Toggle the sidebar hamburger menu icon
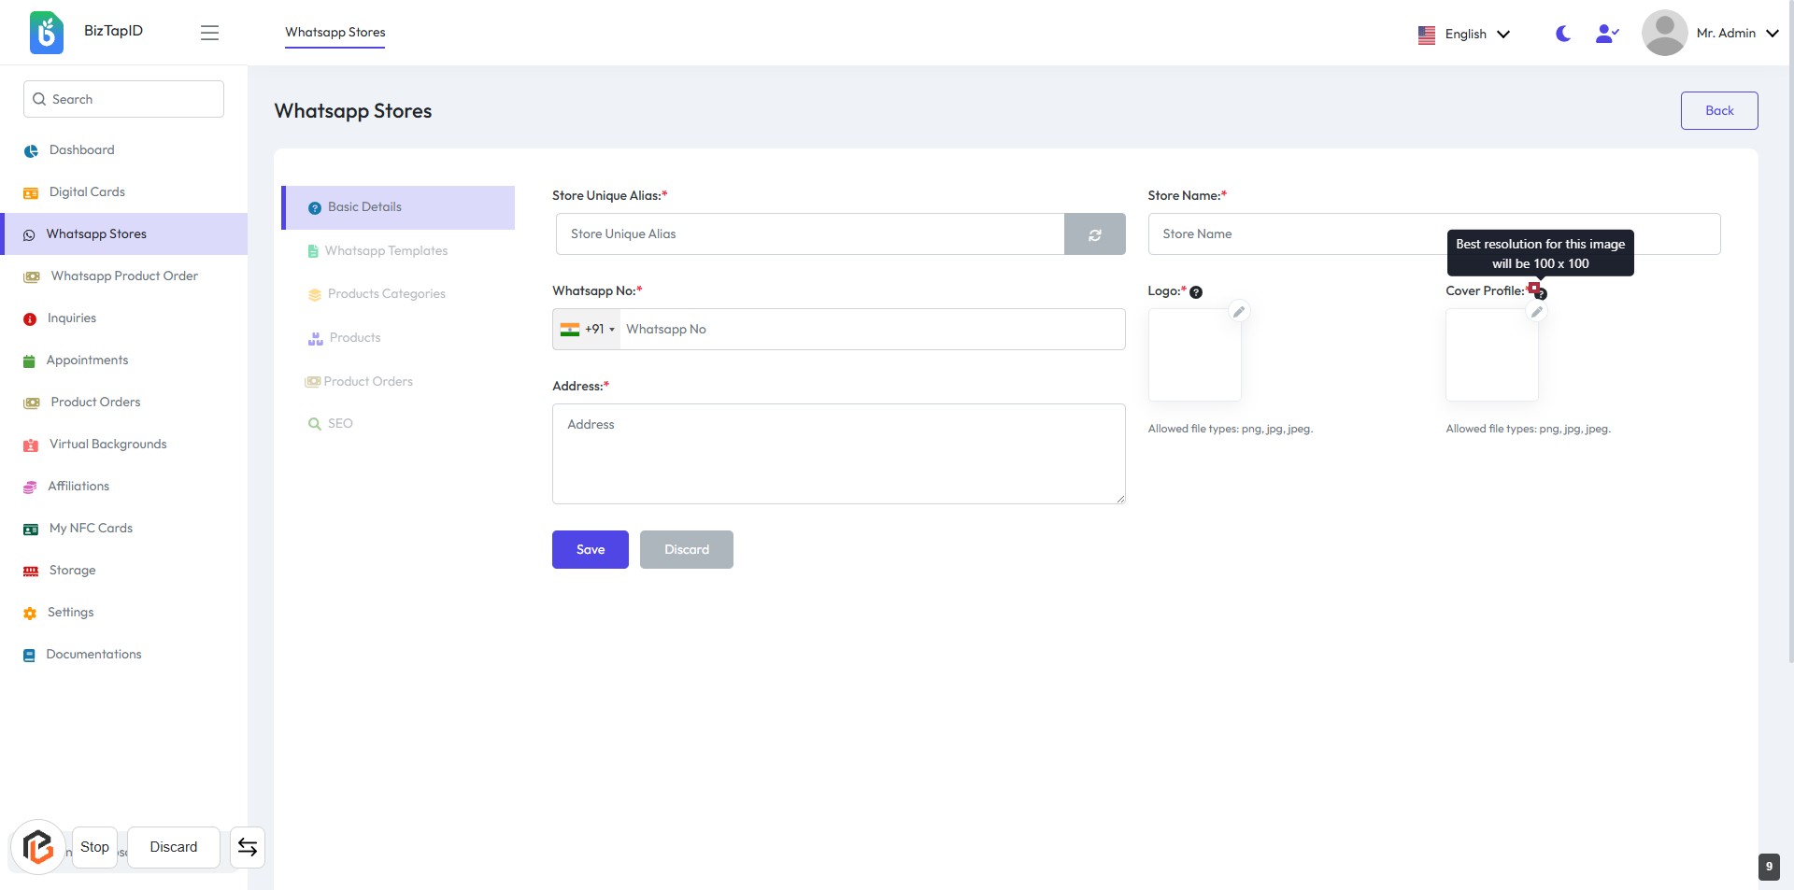This screenshot has width=1794, height=890. [209, 33]
